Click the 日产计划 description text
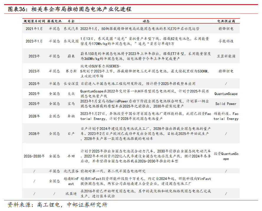The image size is (262, 211). pyautogui.click(x=146, y=134)
